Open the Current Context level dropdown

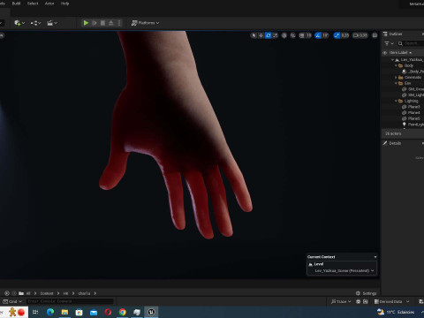tap(344, 270)
